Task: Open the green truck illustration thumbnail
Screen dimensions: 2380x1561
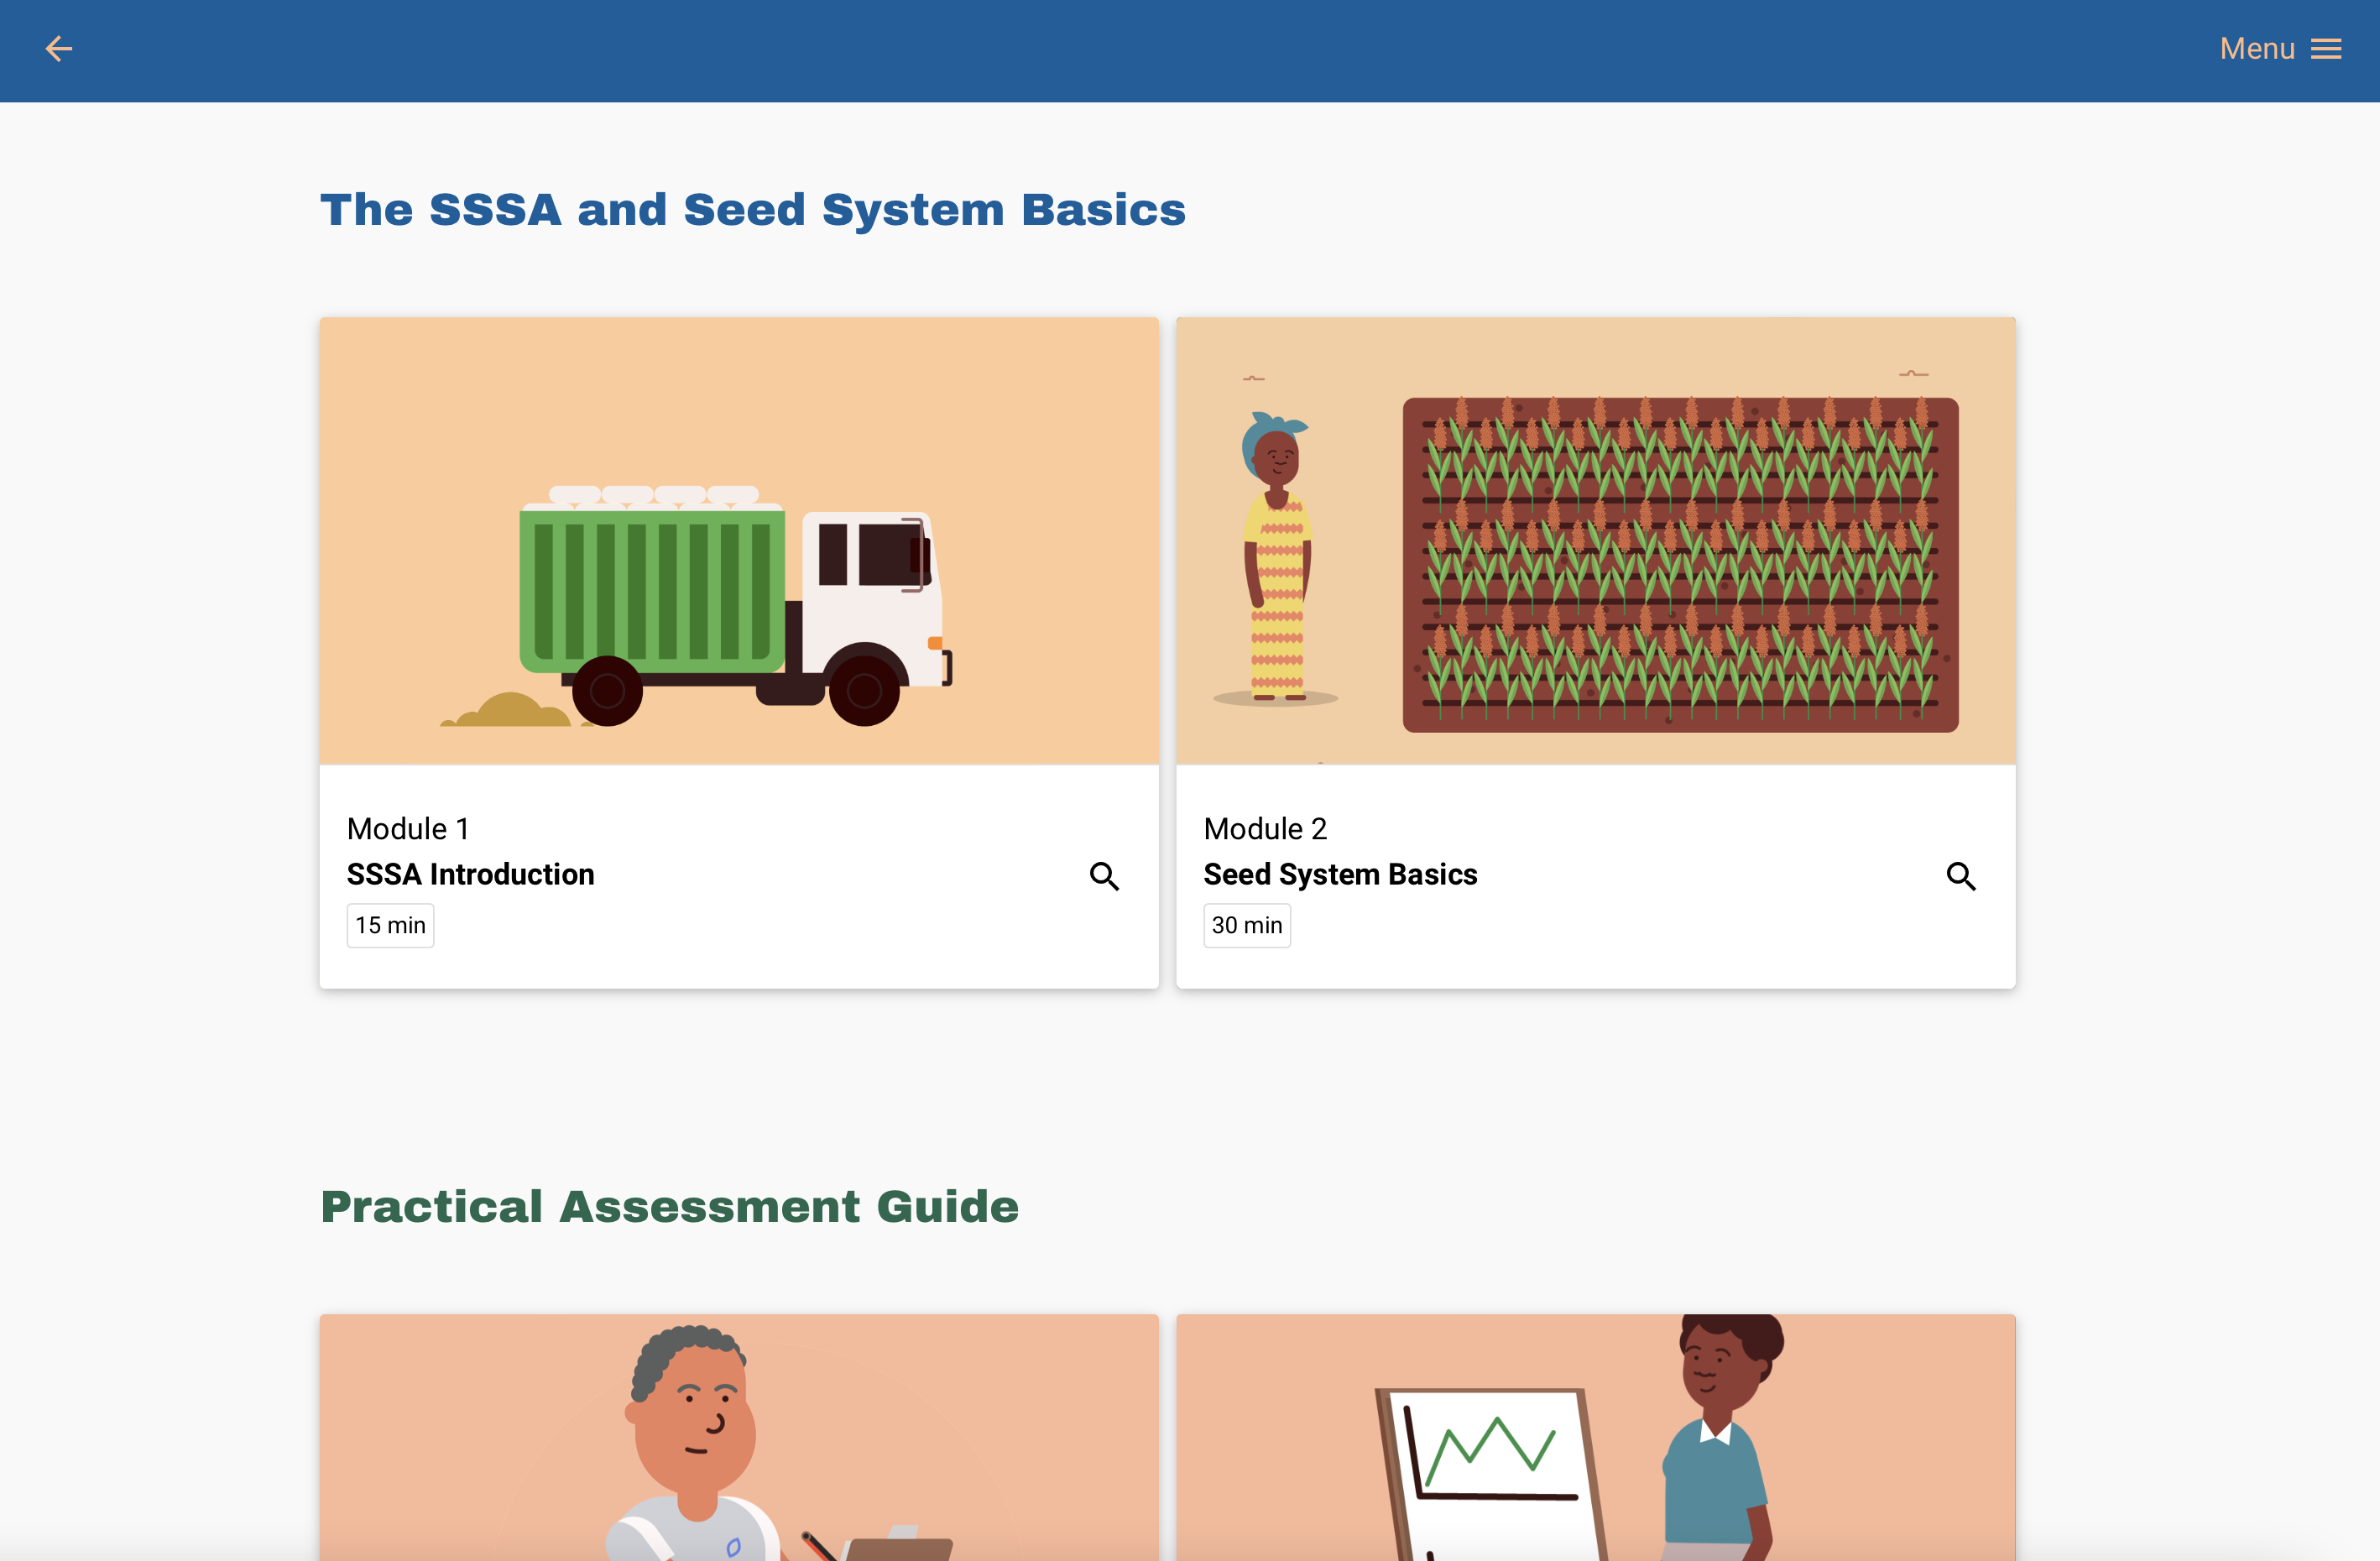Action: click(738, 541)
